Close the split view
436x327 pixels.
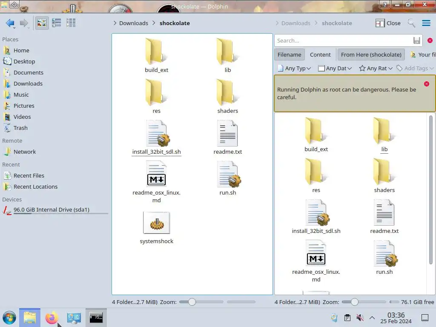point(388,23)
